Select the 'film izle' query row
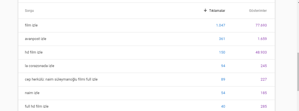The height and width of the screenshot is (111, 299). pos(147,25)
